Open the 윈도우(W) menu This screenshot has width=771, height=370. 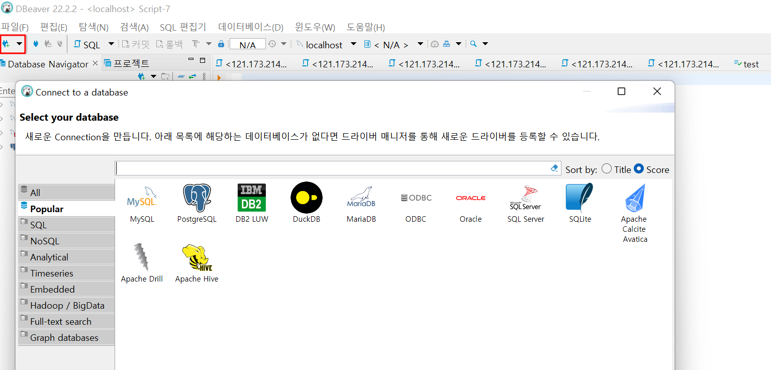315,27
